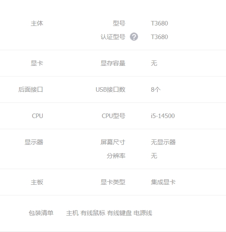This screenshot has height=232, width=226.
Task: Click the i5-14500 processor value
Action: point(163,116)
